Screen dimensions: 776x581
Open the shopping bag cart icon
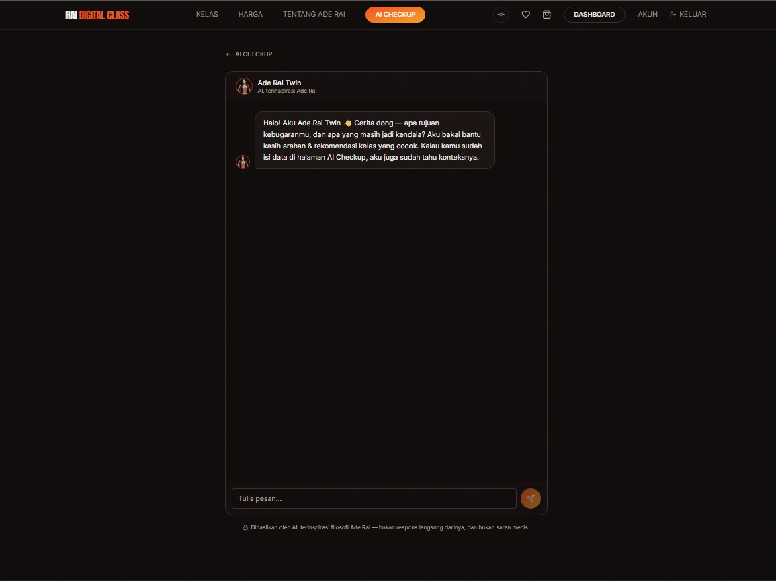(x=546, y=15)
